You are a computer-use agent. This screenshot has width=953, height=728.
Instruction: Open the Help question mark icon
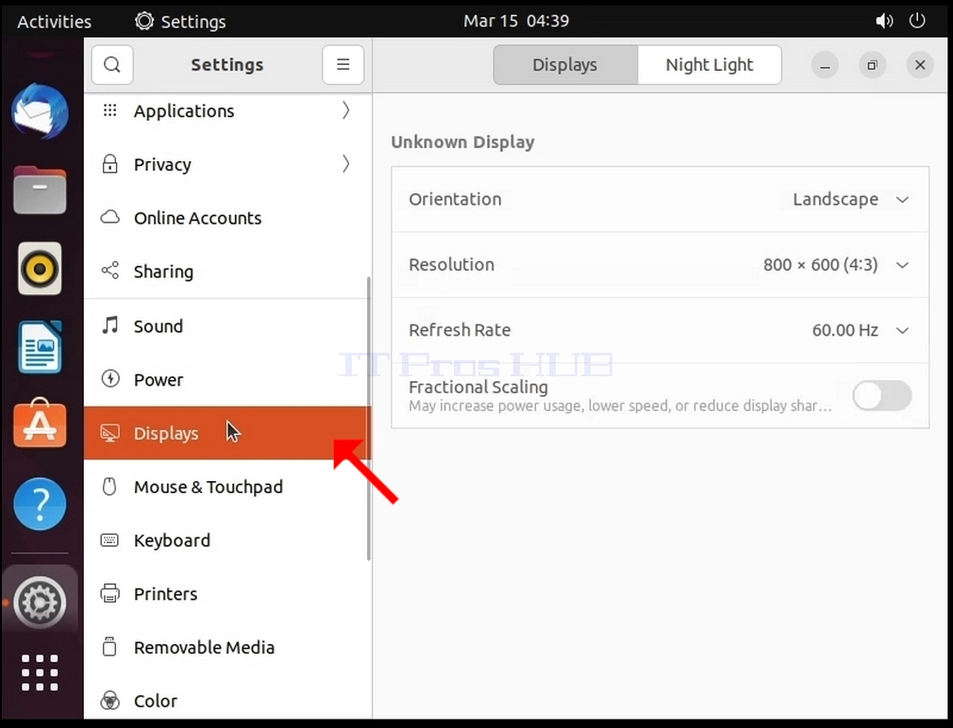pyautogui.click(x=41, y=504)
